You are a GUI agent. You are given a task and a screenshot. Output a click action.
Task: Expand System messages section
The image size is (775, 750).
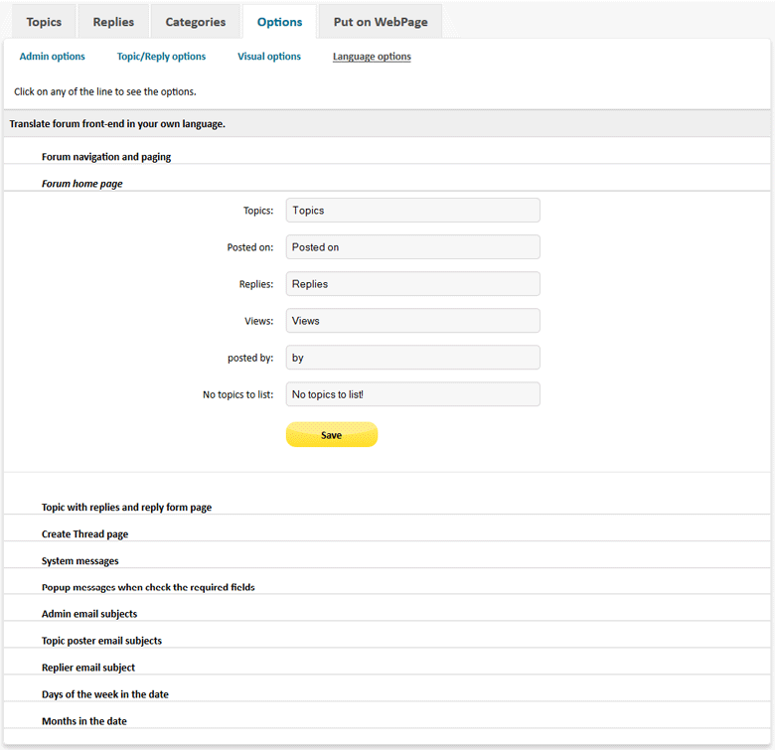pyautogui.click(x=80, y=561)
